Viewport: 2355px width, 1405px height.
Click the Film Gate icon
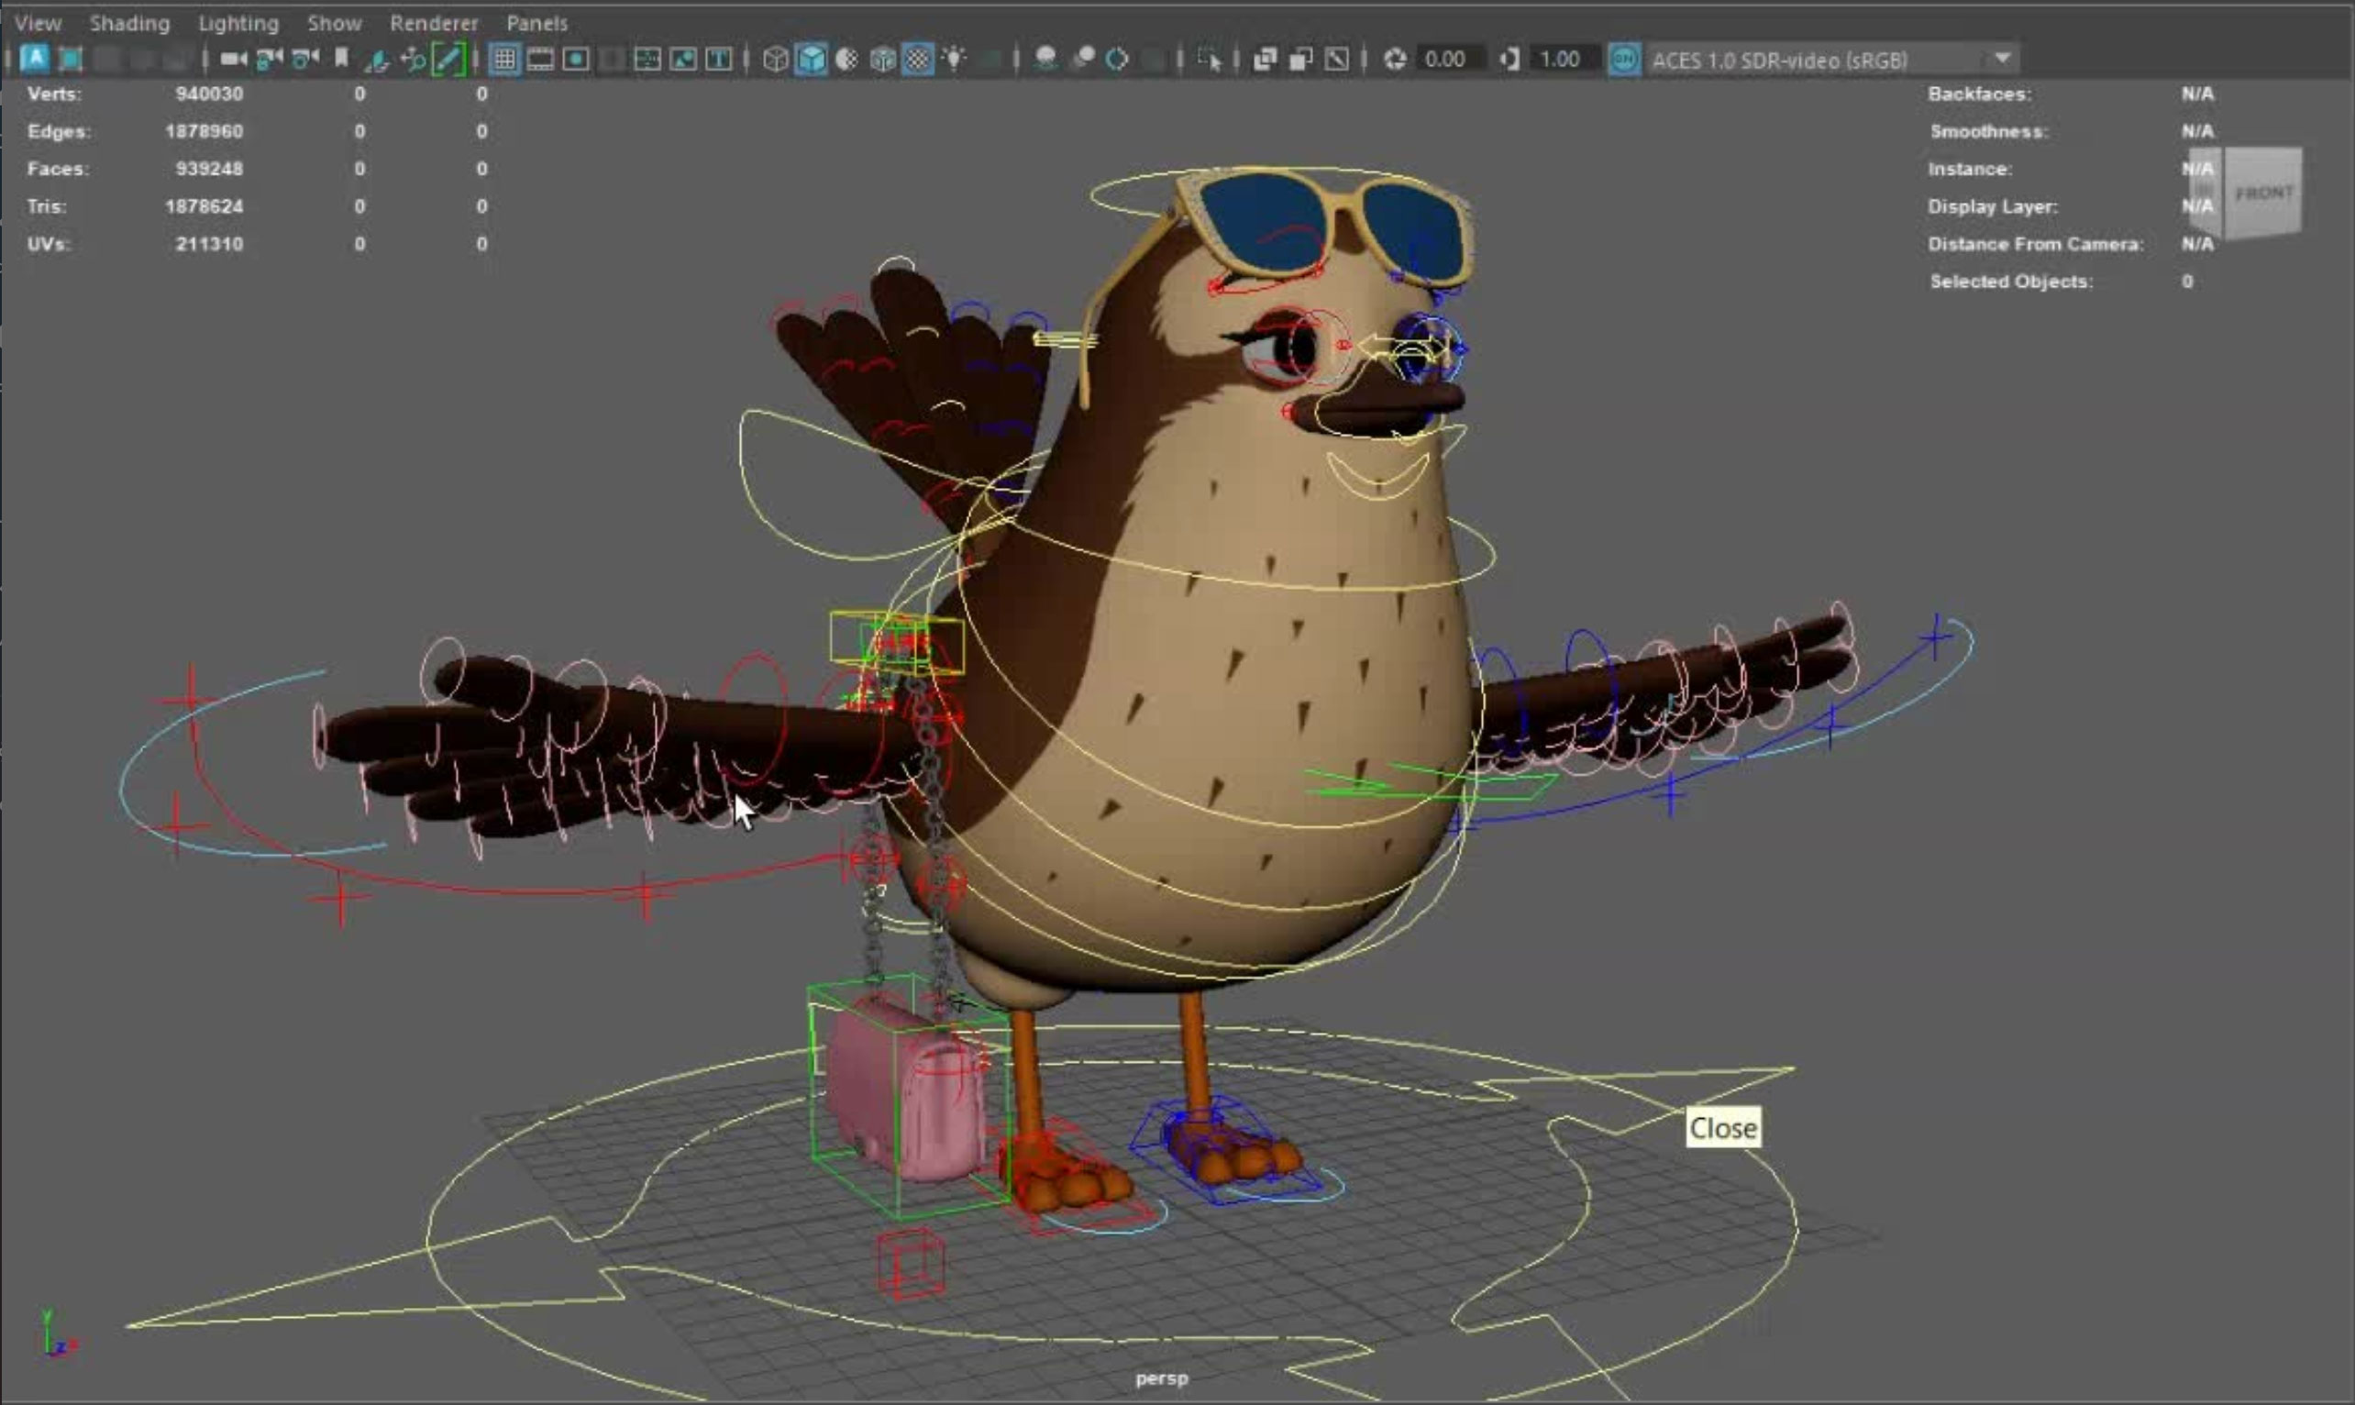click(539, 59)
